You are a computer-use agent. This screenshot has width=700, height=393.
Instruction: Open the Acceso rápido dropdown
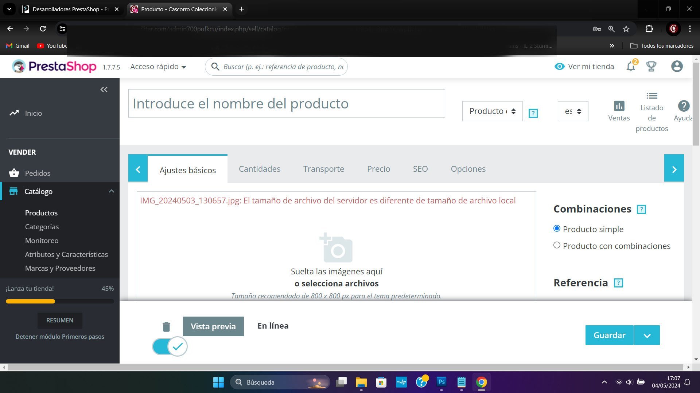pyautogui.click(x=158, y=67)
